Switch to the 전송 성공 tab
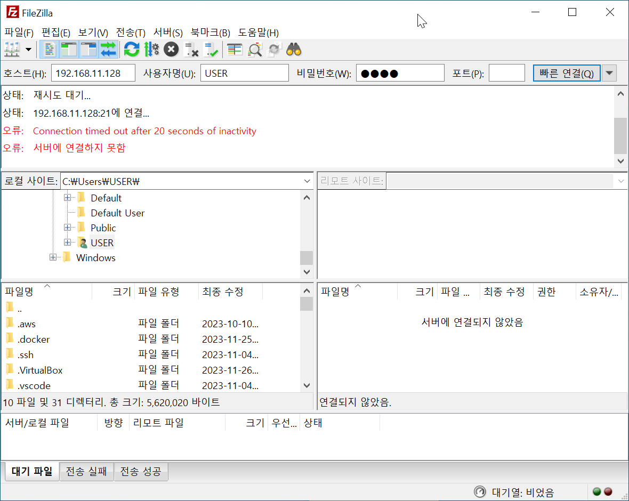Screen dimensions: 629x501 (141, 471)
